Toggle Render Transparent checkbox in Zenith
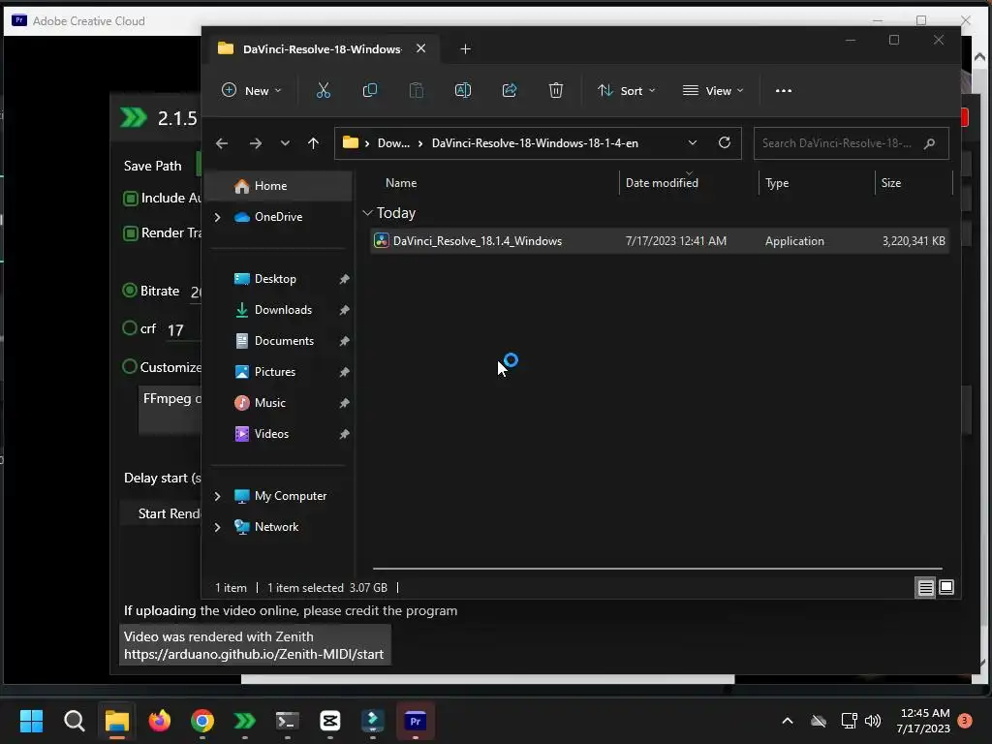The height and width of the screenshot is (744, 992). point(131,233)
